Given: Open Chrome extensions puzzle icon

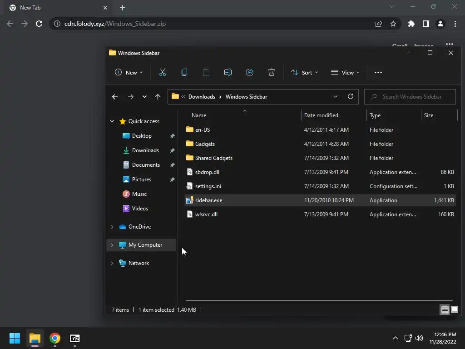Looking at the screenshot, I should pos(411,24).
